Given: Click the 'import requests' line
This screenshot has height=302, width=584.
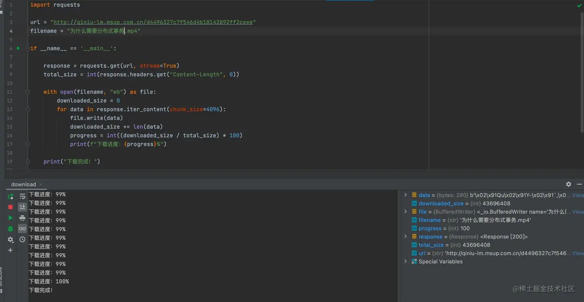Looking at the screenshot, I should point(55,5).
